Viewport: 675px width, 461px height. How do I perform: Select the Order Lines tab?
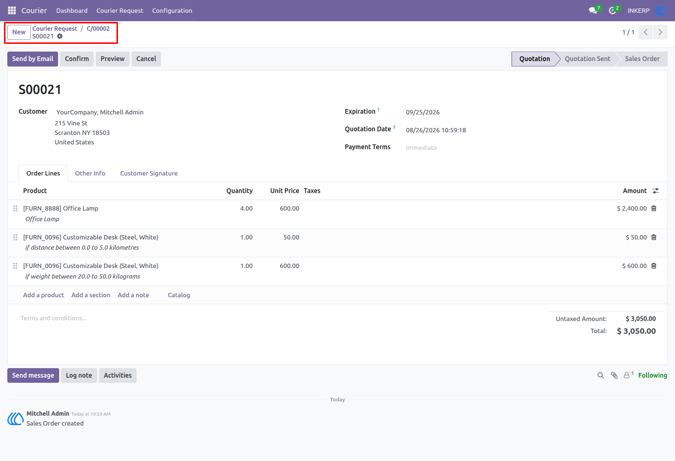pyautogui.click(x=43, y=173)
